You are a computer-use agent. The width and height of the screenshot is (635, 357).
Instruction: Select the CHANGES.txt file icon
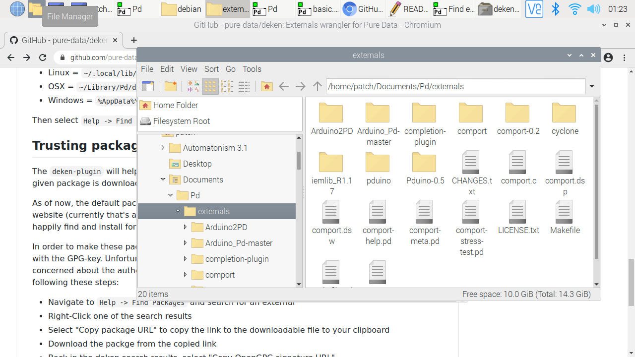coord(471,162)
